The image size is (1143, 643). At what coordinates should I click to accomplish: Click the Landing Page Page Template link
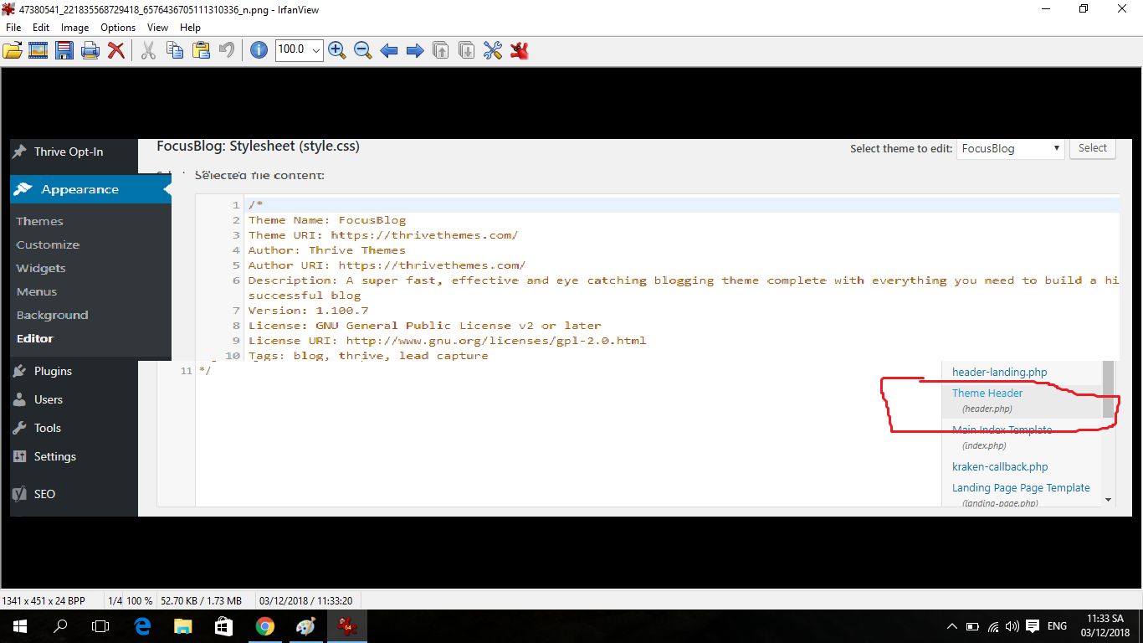(x=1021, y=487)
